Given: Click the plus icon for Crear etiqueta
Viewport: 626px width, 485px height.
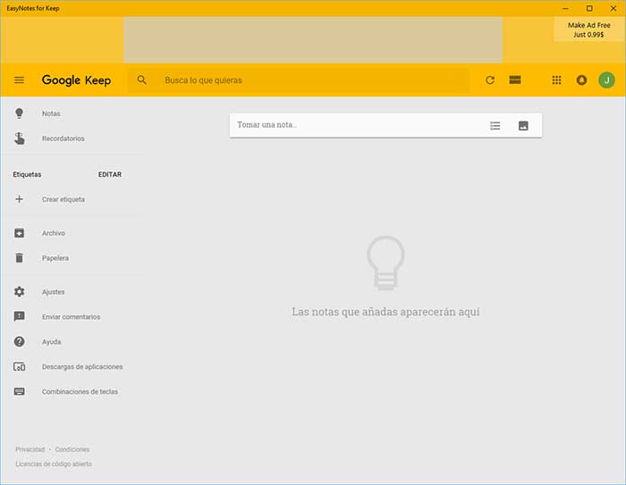Looking at the screenshot, I should [x=19, y=199].
